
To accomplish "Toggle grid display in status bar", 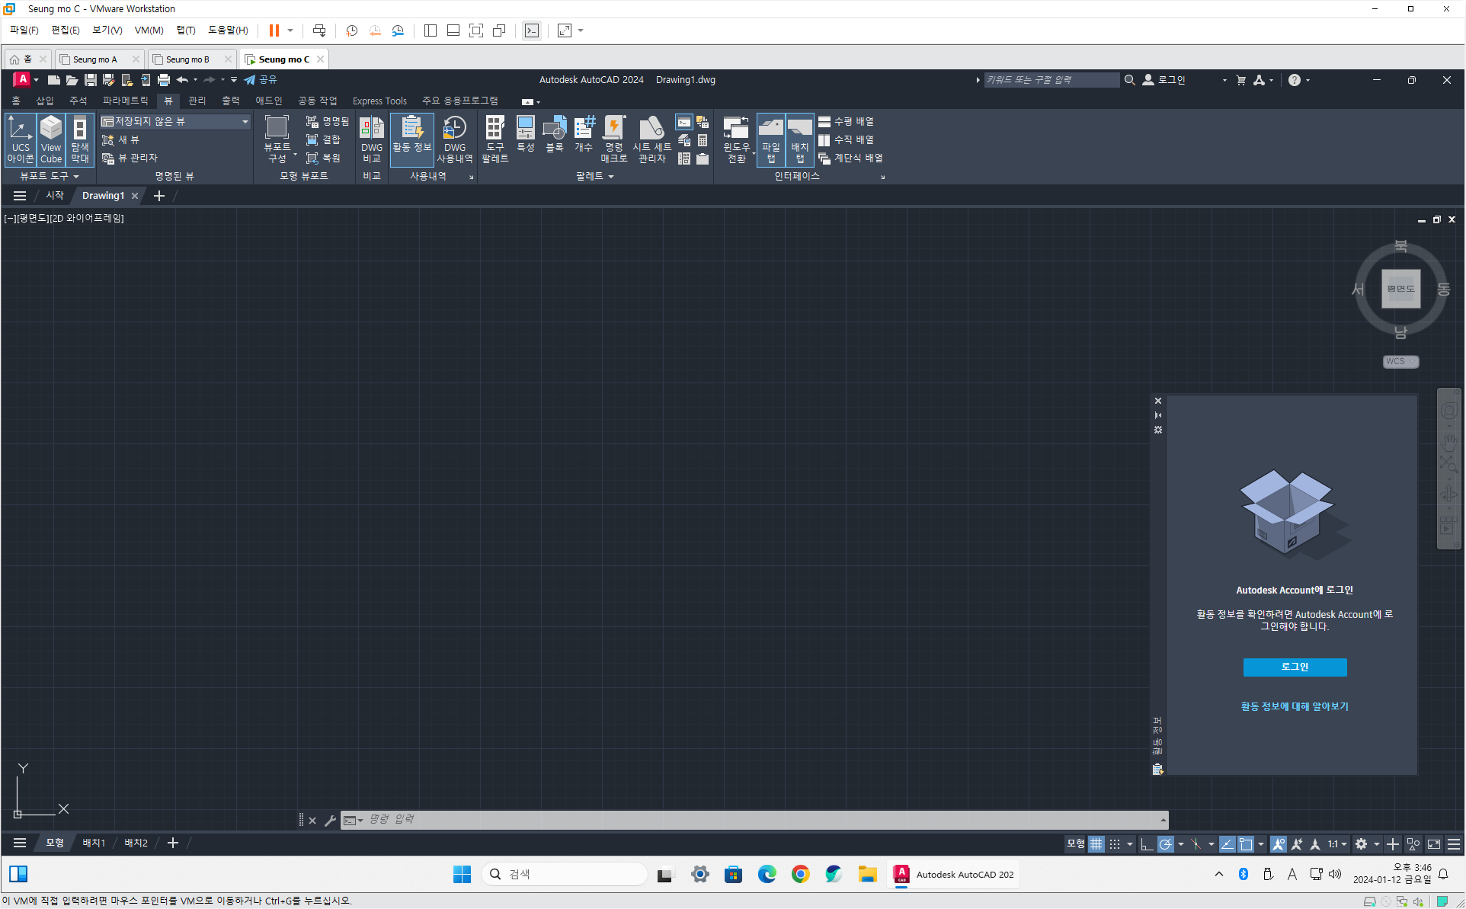I will [1096, 843].
